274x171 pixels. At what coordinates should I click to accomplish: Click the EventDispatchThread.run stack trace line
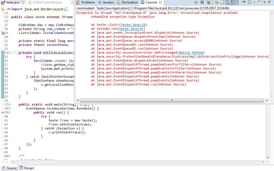tap(139, 84)
